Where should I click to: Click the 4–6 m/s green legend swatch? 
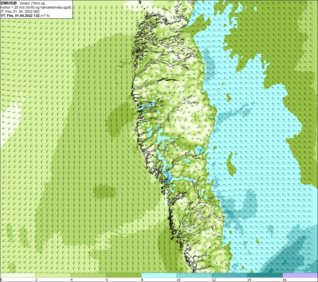pyautogui.click(x=88, y=275)
